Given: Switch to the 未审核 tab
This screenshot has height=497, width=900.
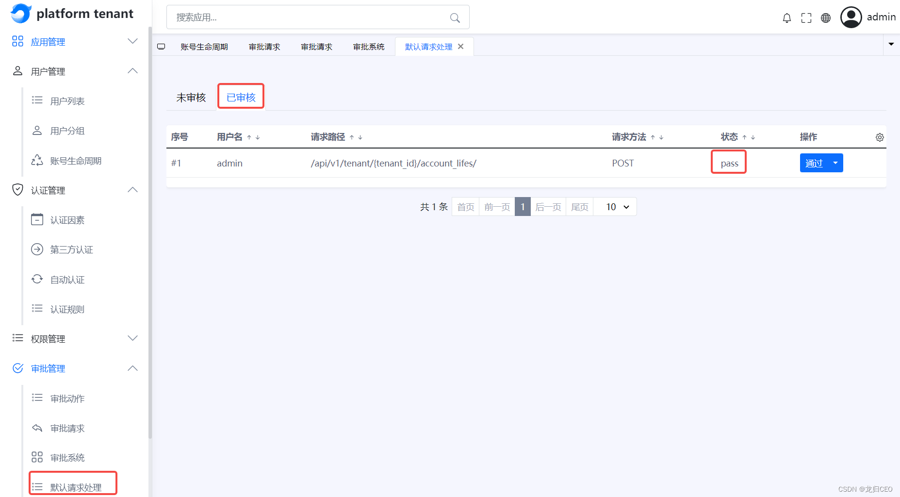Looking at the screenshot, I should tap(191, 97).
